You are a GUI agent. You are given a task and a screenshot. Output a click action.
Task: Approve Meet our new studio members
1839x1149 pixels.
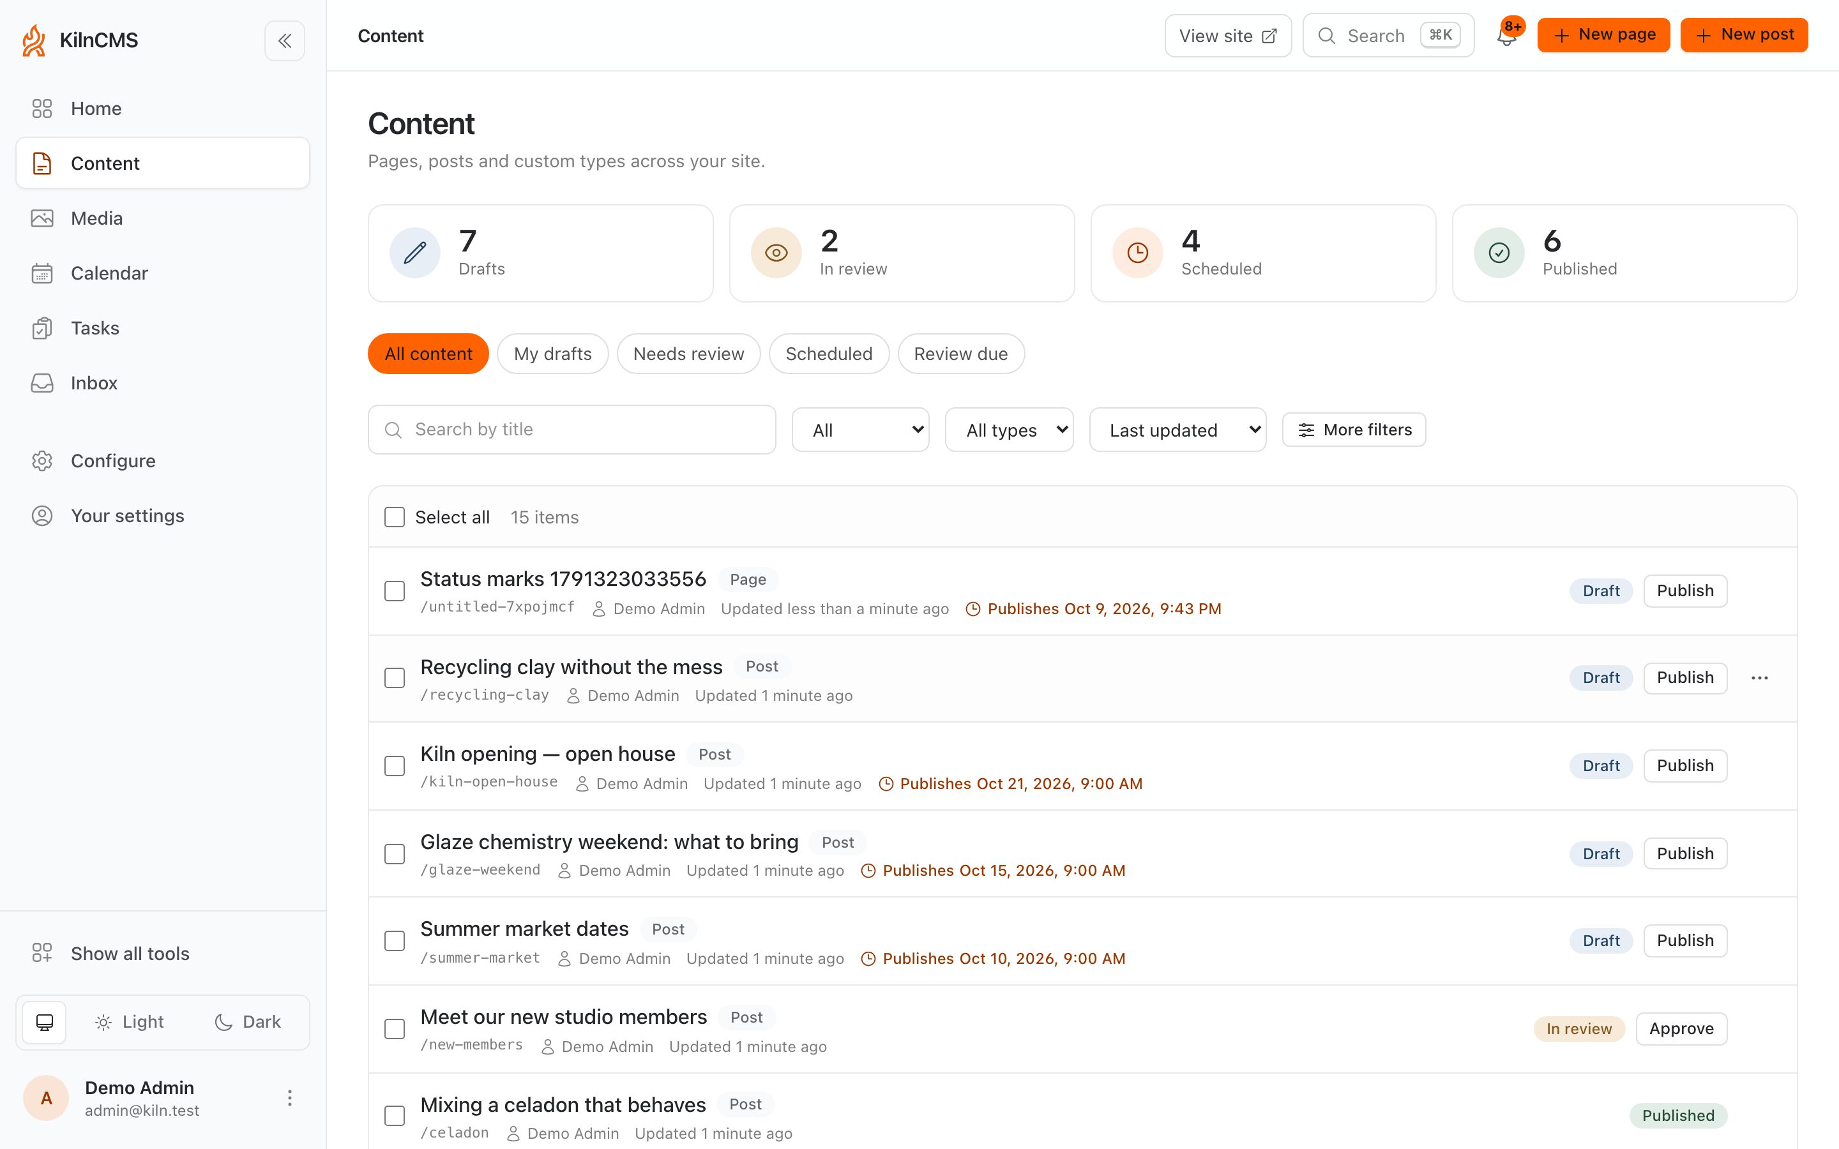[1681, 1029]
